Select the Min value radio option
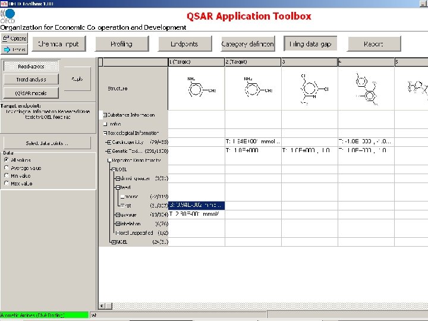428x321 pixels. coord(7,175)
